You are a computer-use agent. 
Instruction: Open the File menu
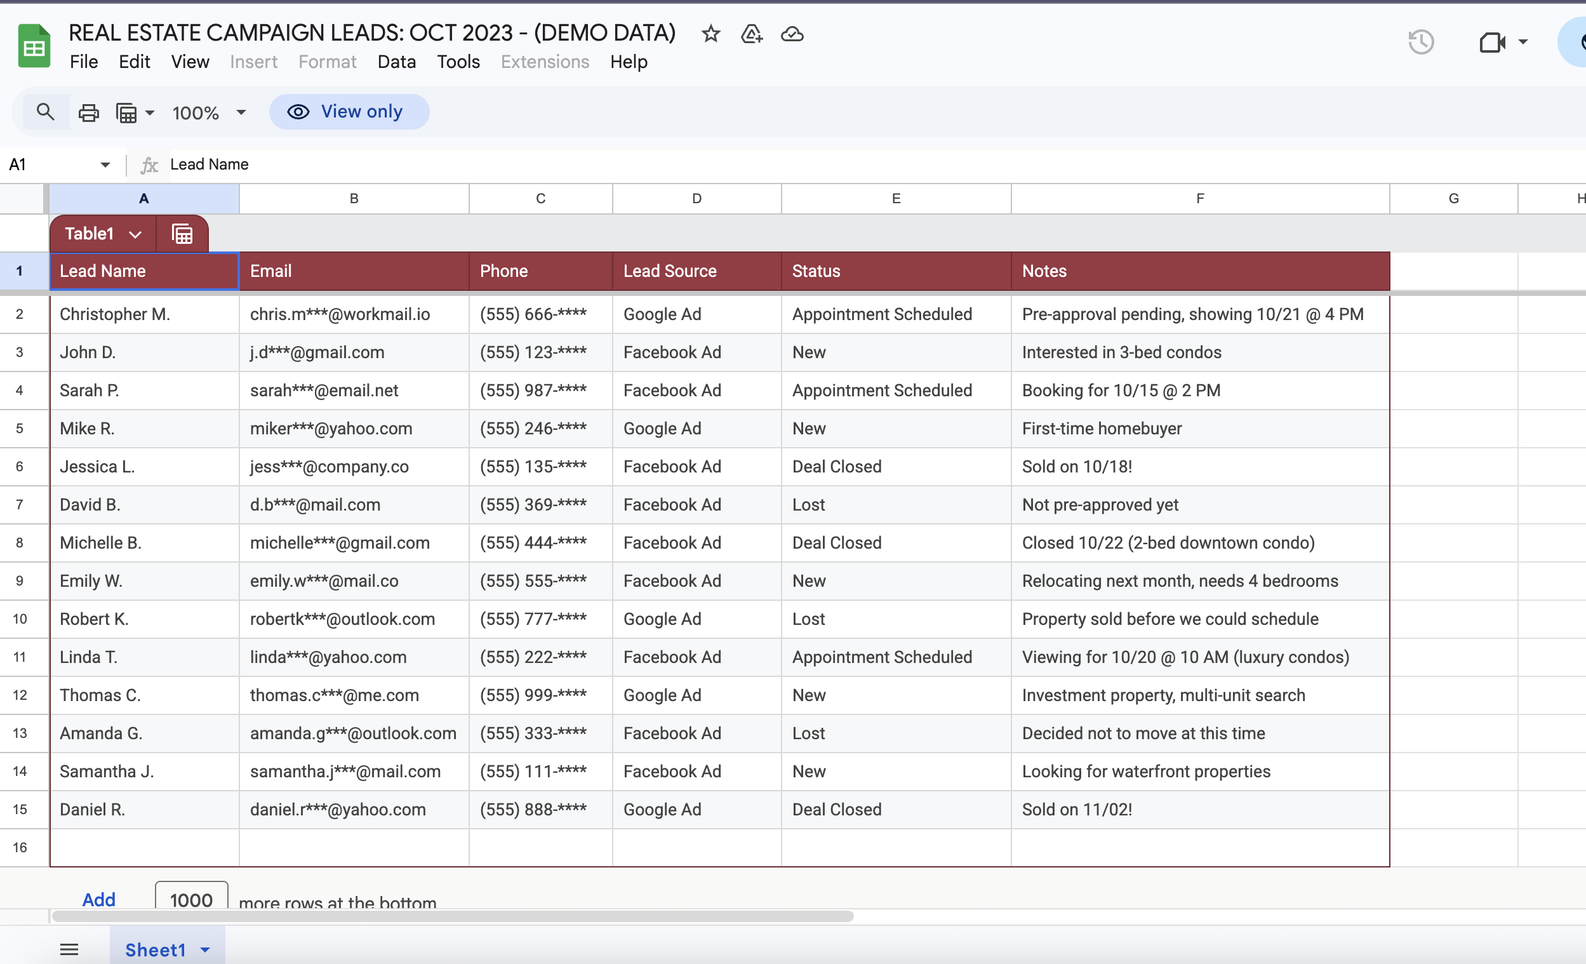coord(84,62)
